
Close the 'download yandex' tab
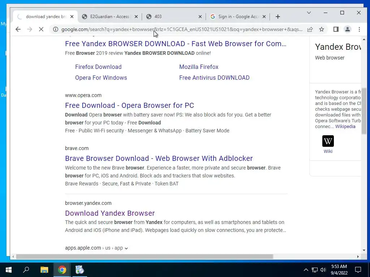tap(72, 17)
